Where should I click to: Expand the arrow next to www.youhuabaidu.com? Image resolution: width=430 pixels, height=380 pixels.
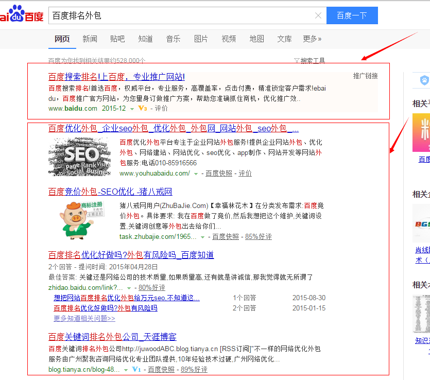pos(196,174)
